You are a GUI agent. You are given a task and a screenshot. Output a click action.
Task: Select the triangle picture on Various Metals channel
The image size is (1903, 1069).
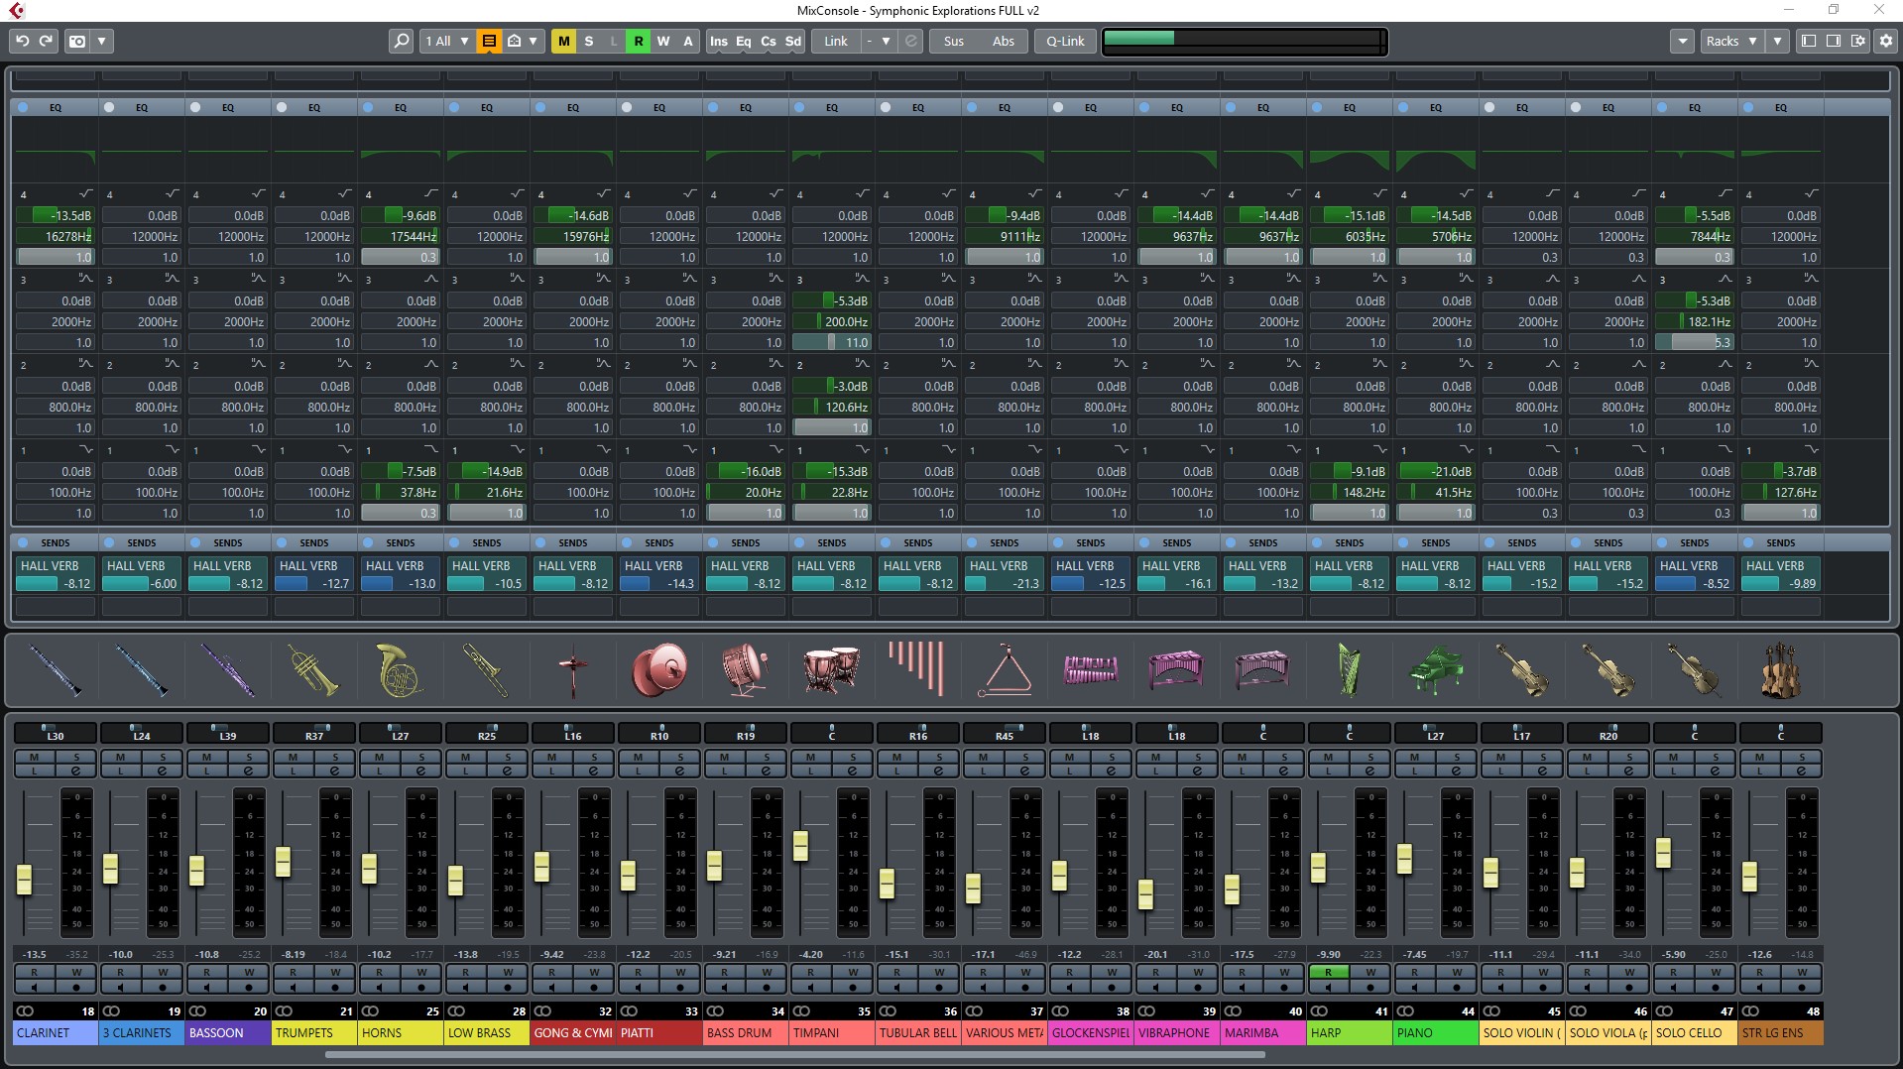(x=1004, y=669)
